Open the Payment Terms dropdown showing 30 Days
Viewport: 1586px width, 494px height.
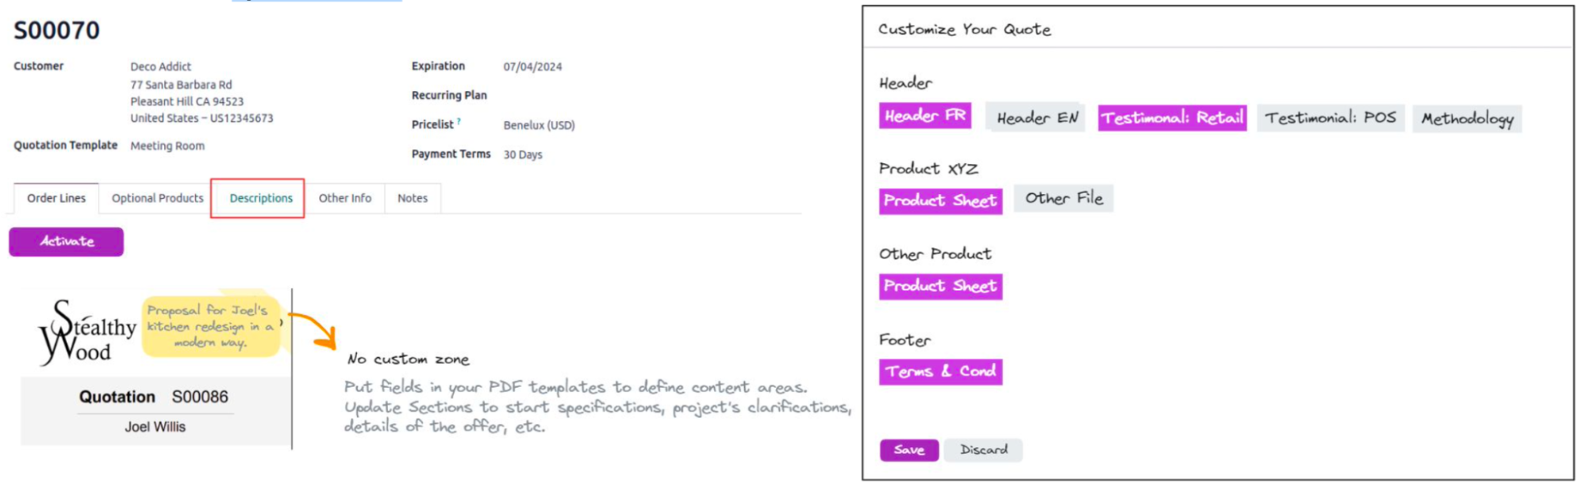tap(523, 155)
